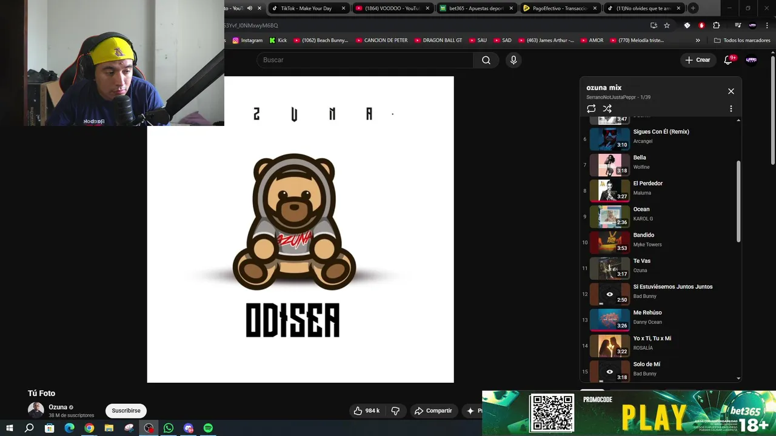Open media controls icon in Chrome toolbar
Screen dimensions: 776x436
(738, 25)
